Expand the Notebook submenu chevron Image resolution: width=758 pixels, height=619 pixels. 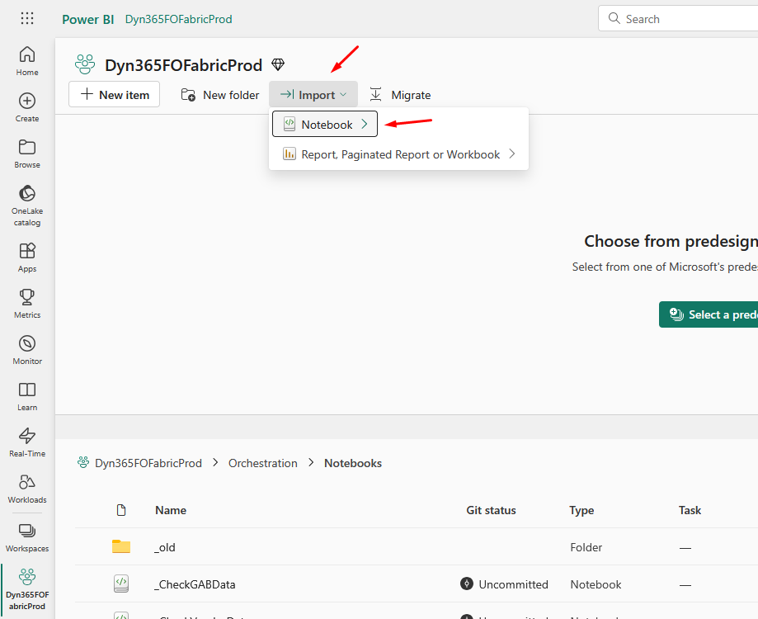pos(365,125)
